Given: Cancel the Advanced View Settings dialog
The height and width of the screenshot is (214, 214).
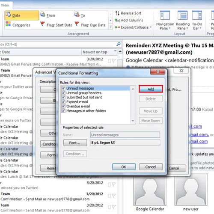Looking at the screenshot, I should click(x=176, y=168).
